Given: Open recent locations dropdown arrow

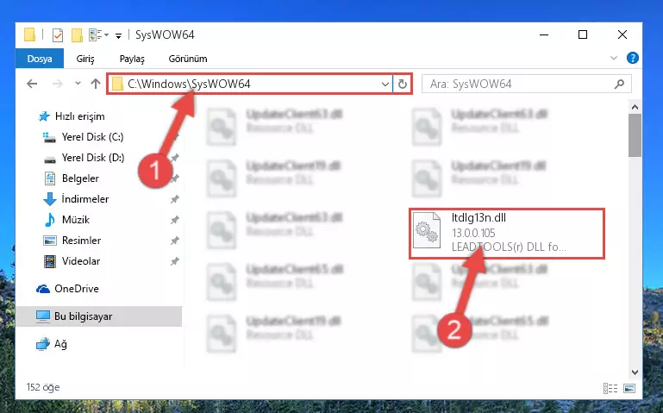Looking at the screenshot, I should pyautogui.click(x=78, y=84).
